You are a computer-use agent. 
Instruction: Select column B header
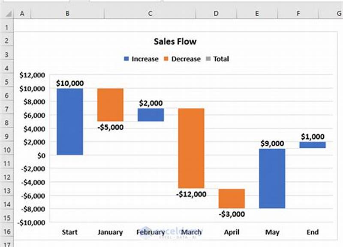pyautogui.click(x=67, y=13)
